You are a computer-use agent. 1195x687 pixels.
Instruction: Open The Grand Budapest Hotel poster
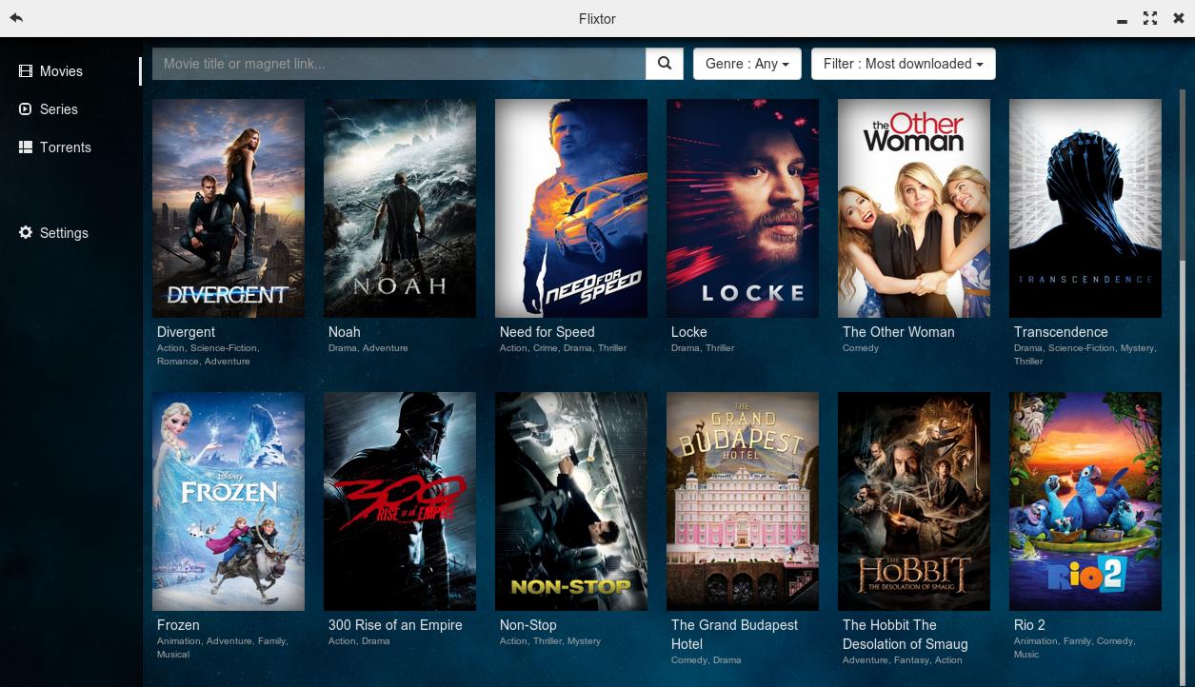[x=743, y=501]
